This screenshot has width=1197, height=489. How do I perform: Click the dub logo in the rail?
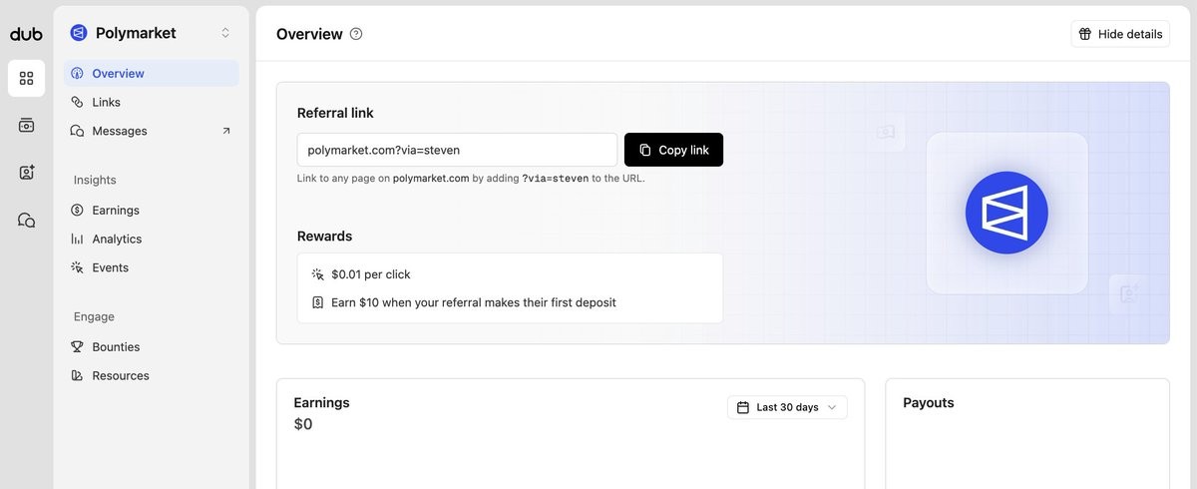(26, 34)
